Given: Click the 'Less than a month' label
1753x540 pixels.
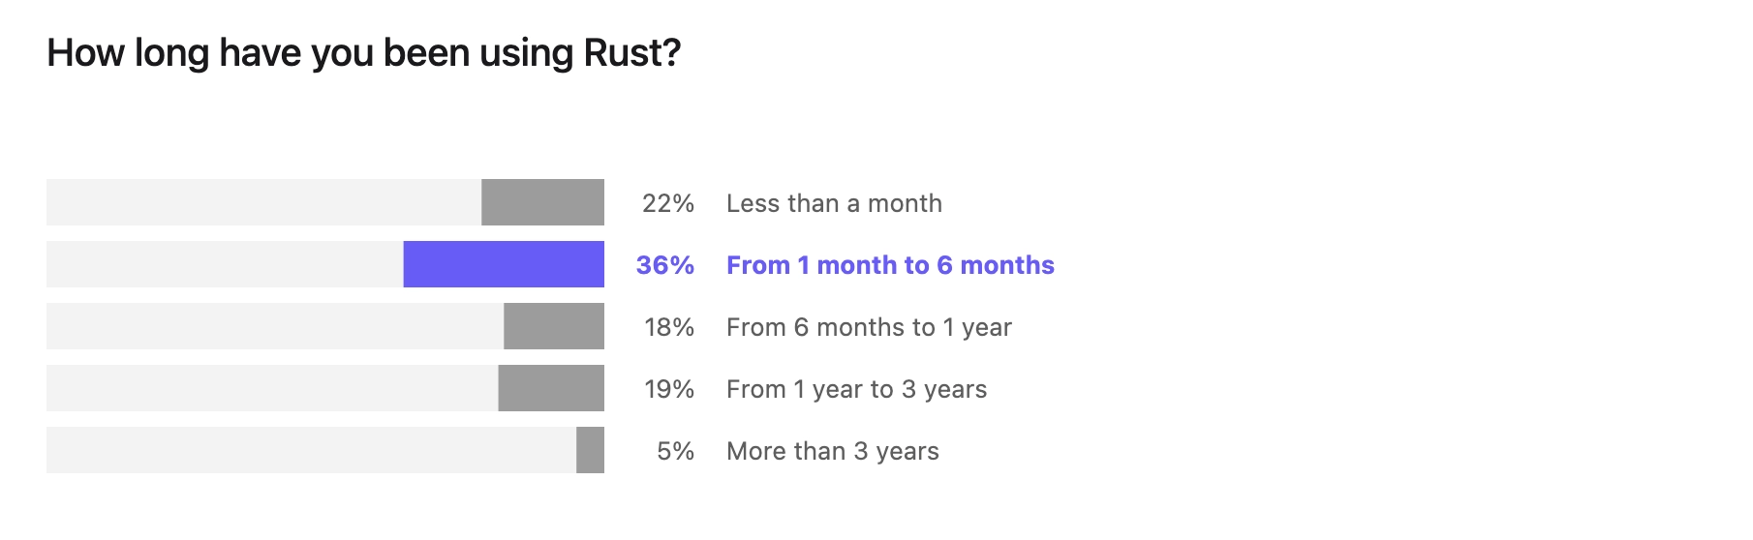Looking at the screenshot, I should coord(834,203).
